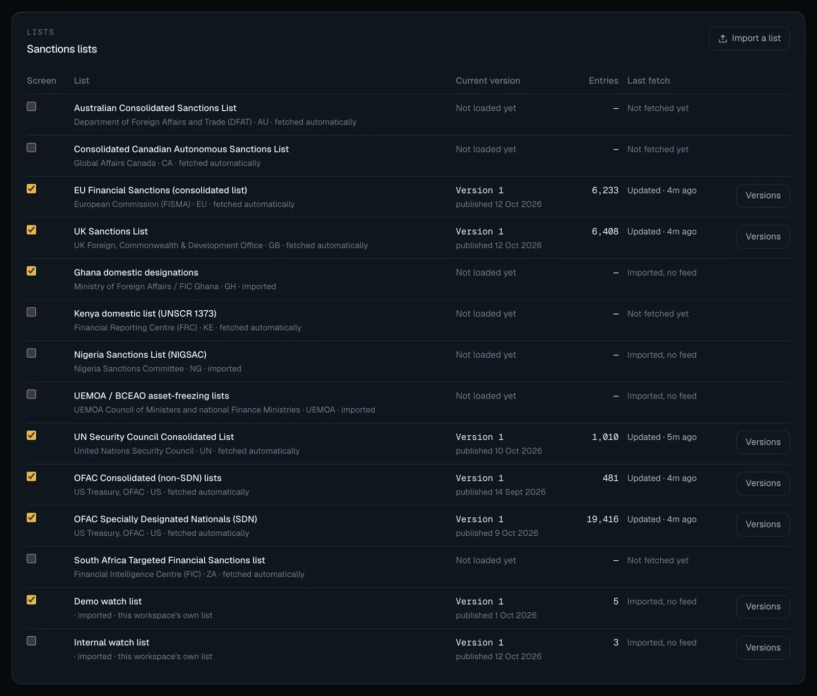Screen dimensions: 817x696
Task: Click the 1,010 entries value
Action: coord(605,437)
